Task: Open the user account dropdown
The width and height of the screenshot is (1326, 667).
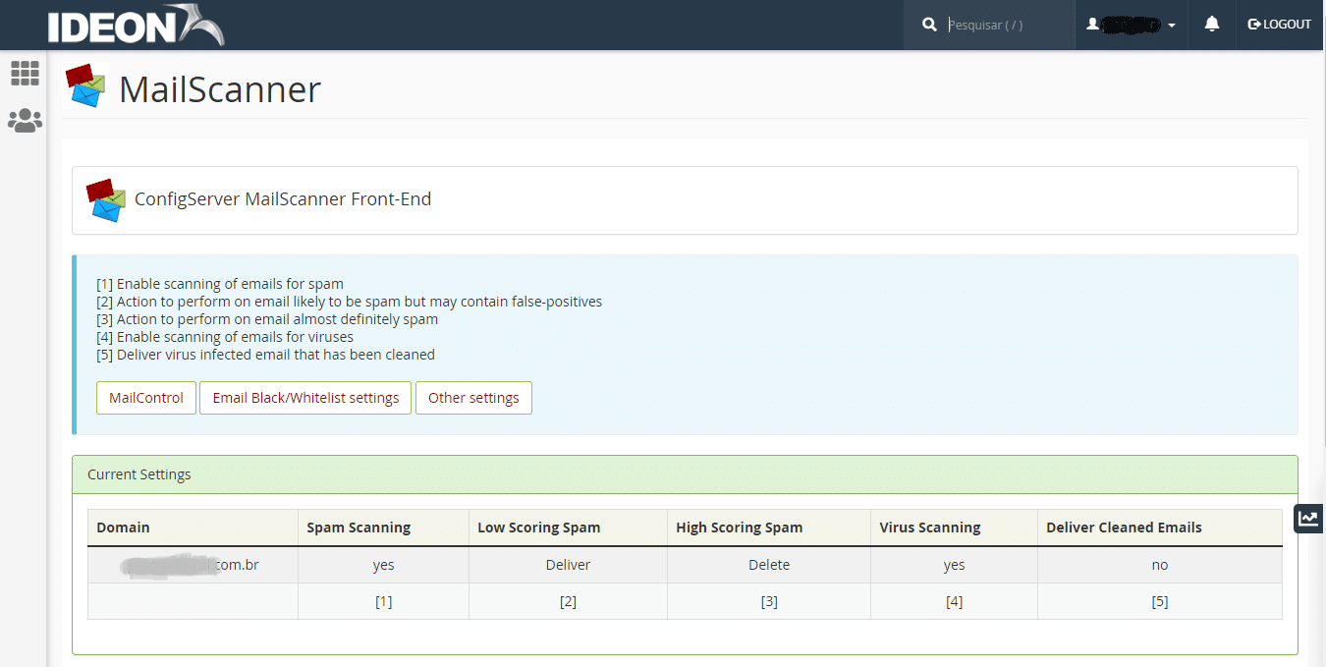Action: 1130,25
